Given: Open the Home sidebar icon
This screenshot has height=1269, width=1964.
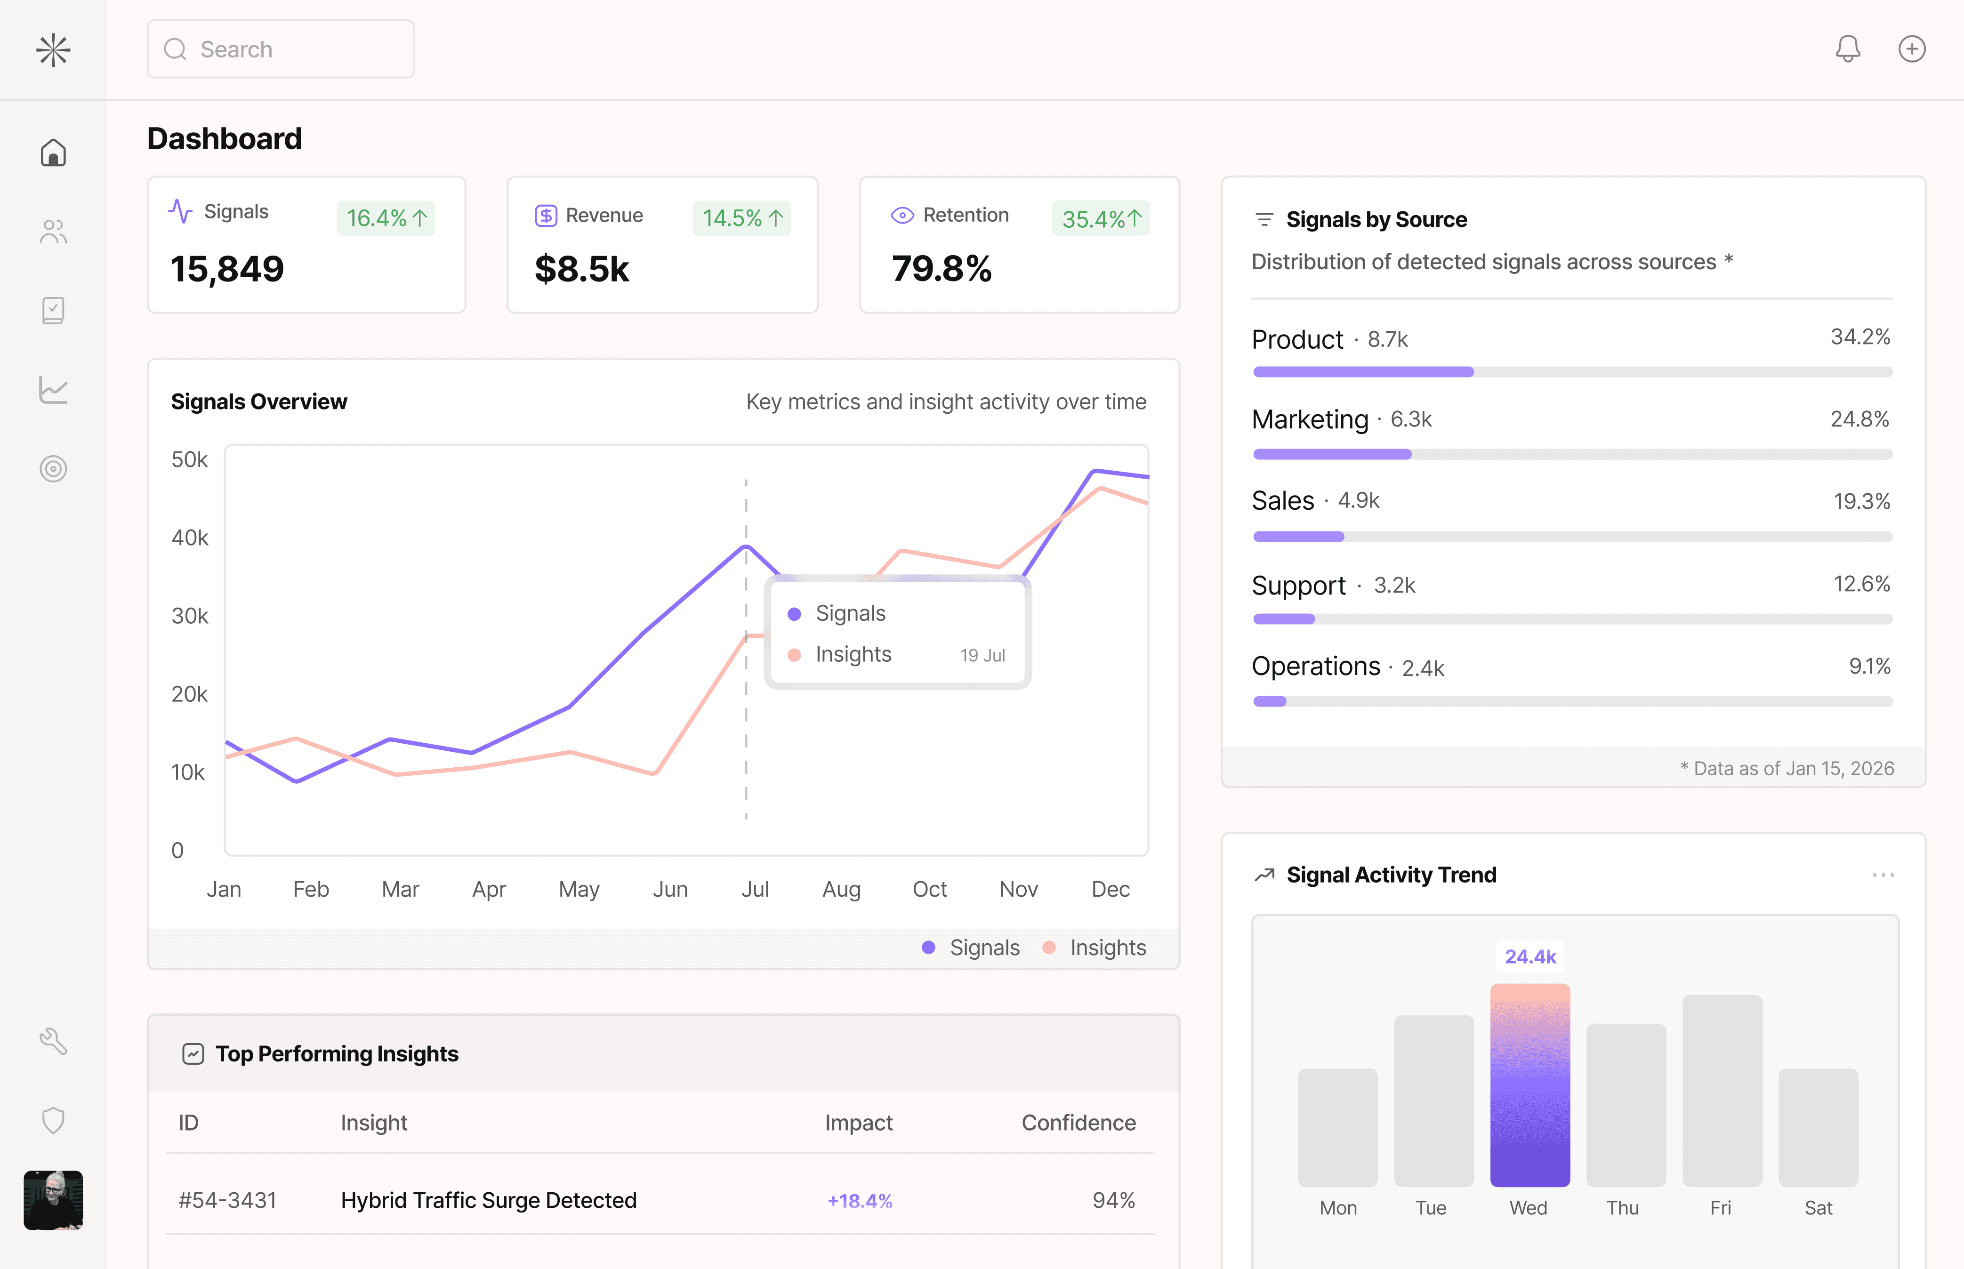Looking at the screenshot, I should (53, 152).
